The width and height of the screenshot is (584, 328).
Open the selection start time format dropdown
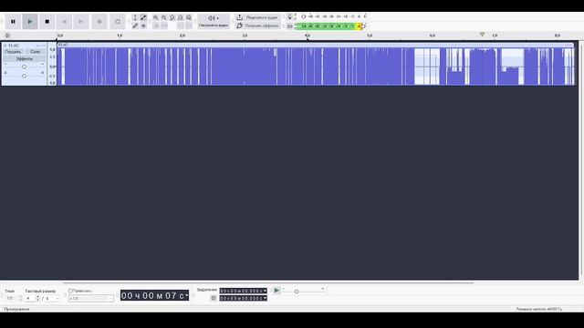click(265, 291)
